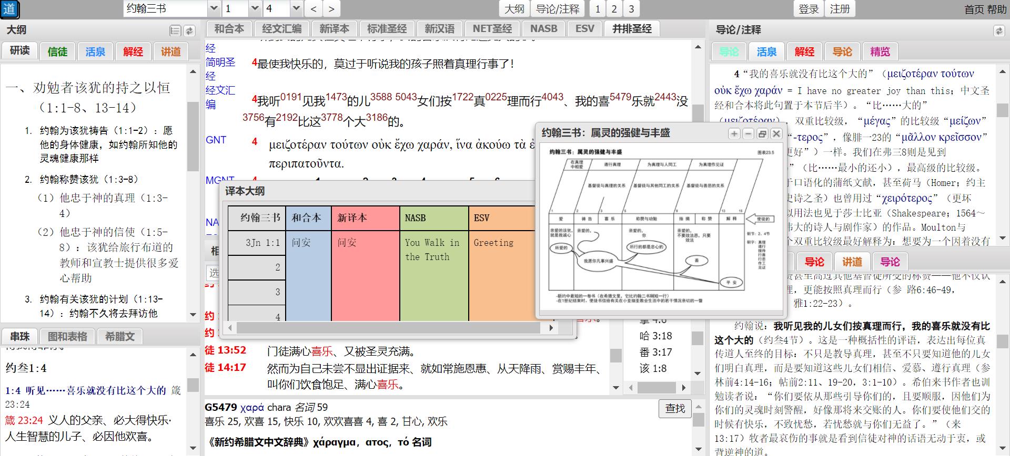The width and height of the screenshot is (1010, 456).
Task: Switch to the NASB translation tab
Action: click(543, 29)
